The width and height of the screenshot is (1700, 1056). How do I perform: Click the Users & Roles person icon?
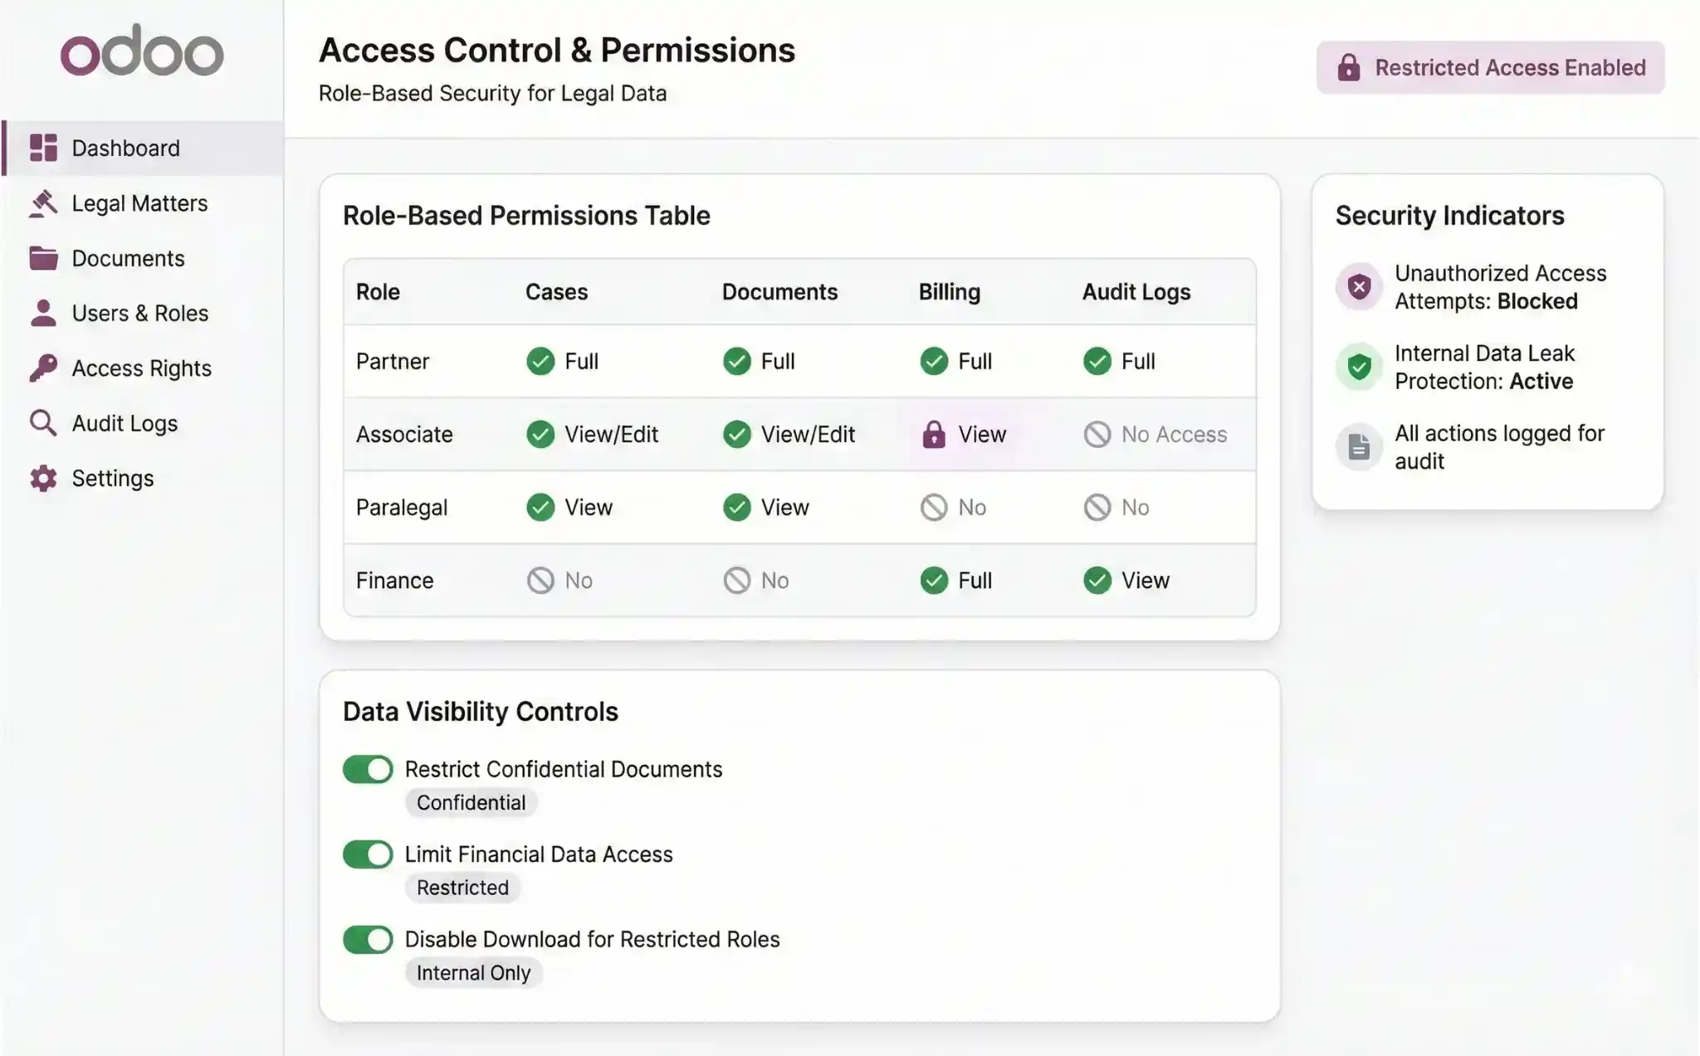44,313
